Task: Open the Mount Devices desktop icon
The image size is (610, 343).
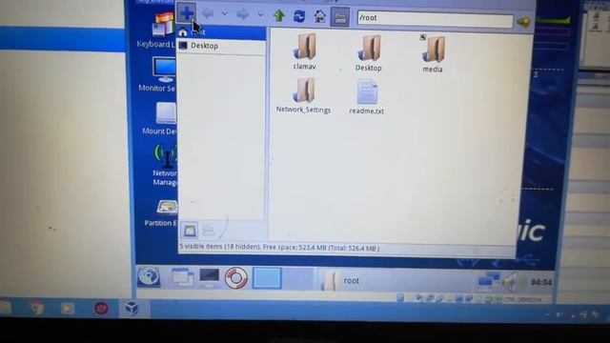Action: (x=161, y=118)
